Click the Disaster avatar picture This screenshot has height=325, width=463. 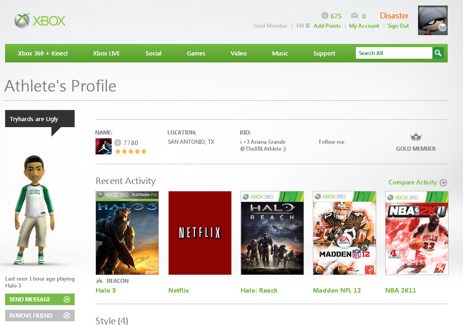point(432,20)
